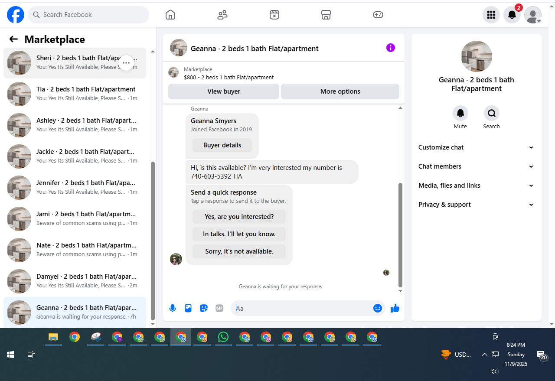The width and height of the screenshot is (555, 381).
Task: Attach a photo with the image icon
Action: pyautogui.click(x=188, y=308)
